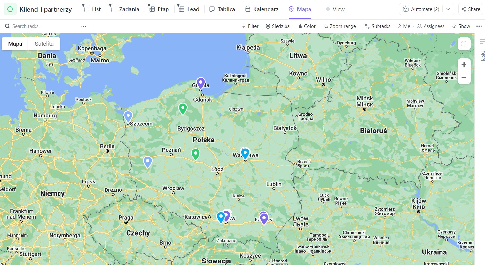The width and height of the screenshot is (485, 265).
Task: Switch map to Satelita imagery
Action: pyautogui.click(x=44, y=44)
